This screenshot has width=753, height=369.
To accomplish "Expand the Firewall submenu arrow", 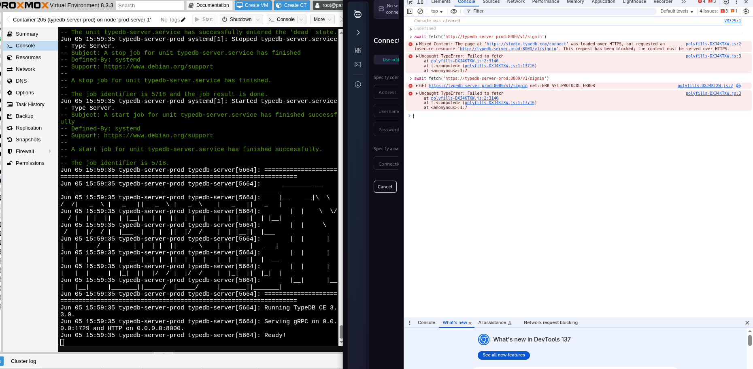I will click(x=50, y=151).
